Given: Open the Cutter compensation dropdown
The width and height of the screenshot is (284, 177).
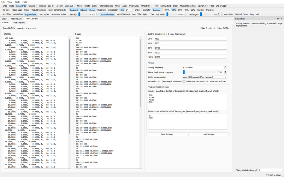Looking at the screenshot, I should point(205,77).
